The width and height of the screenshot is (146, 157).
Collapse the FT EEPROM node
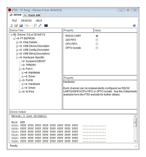tap(14, 39)
